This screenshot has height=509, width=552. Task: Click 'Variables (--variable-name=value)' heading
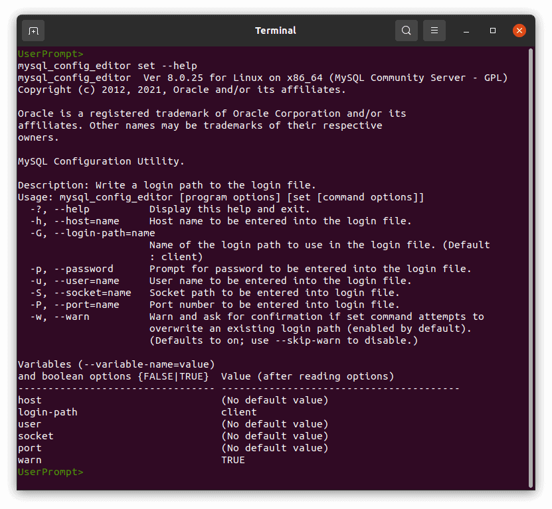point(116,364)
